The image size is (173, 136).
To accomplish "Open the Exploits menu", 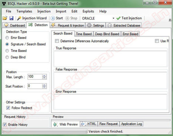I will (x=88, y=11).
